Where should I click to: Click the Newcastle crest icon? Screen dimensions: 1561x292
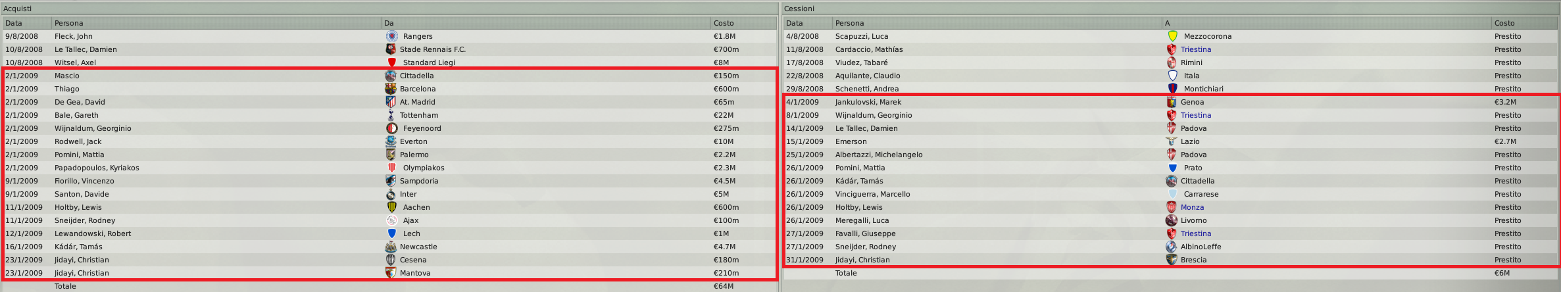391,247
